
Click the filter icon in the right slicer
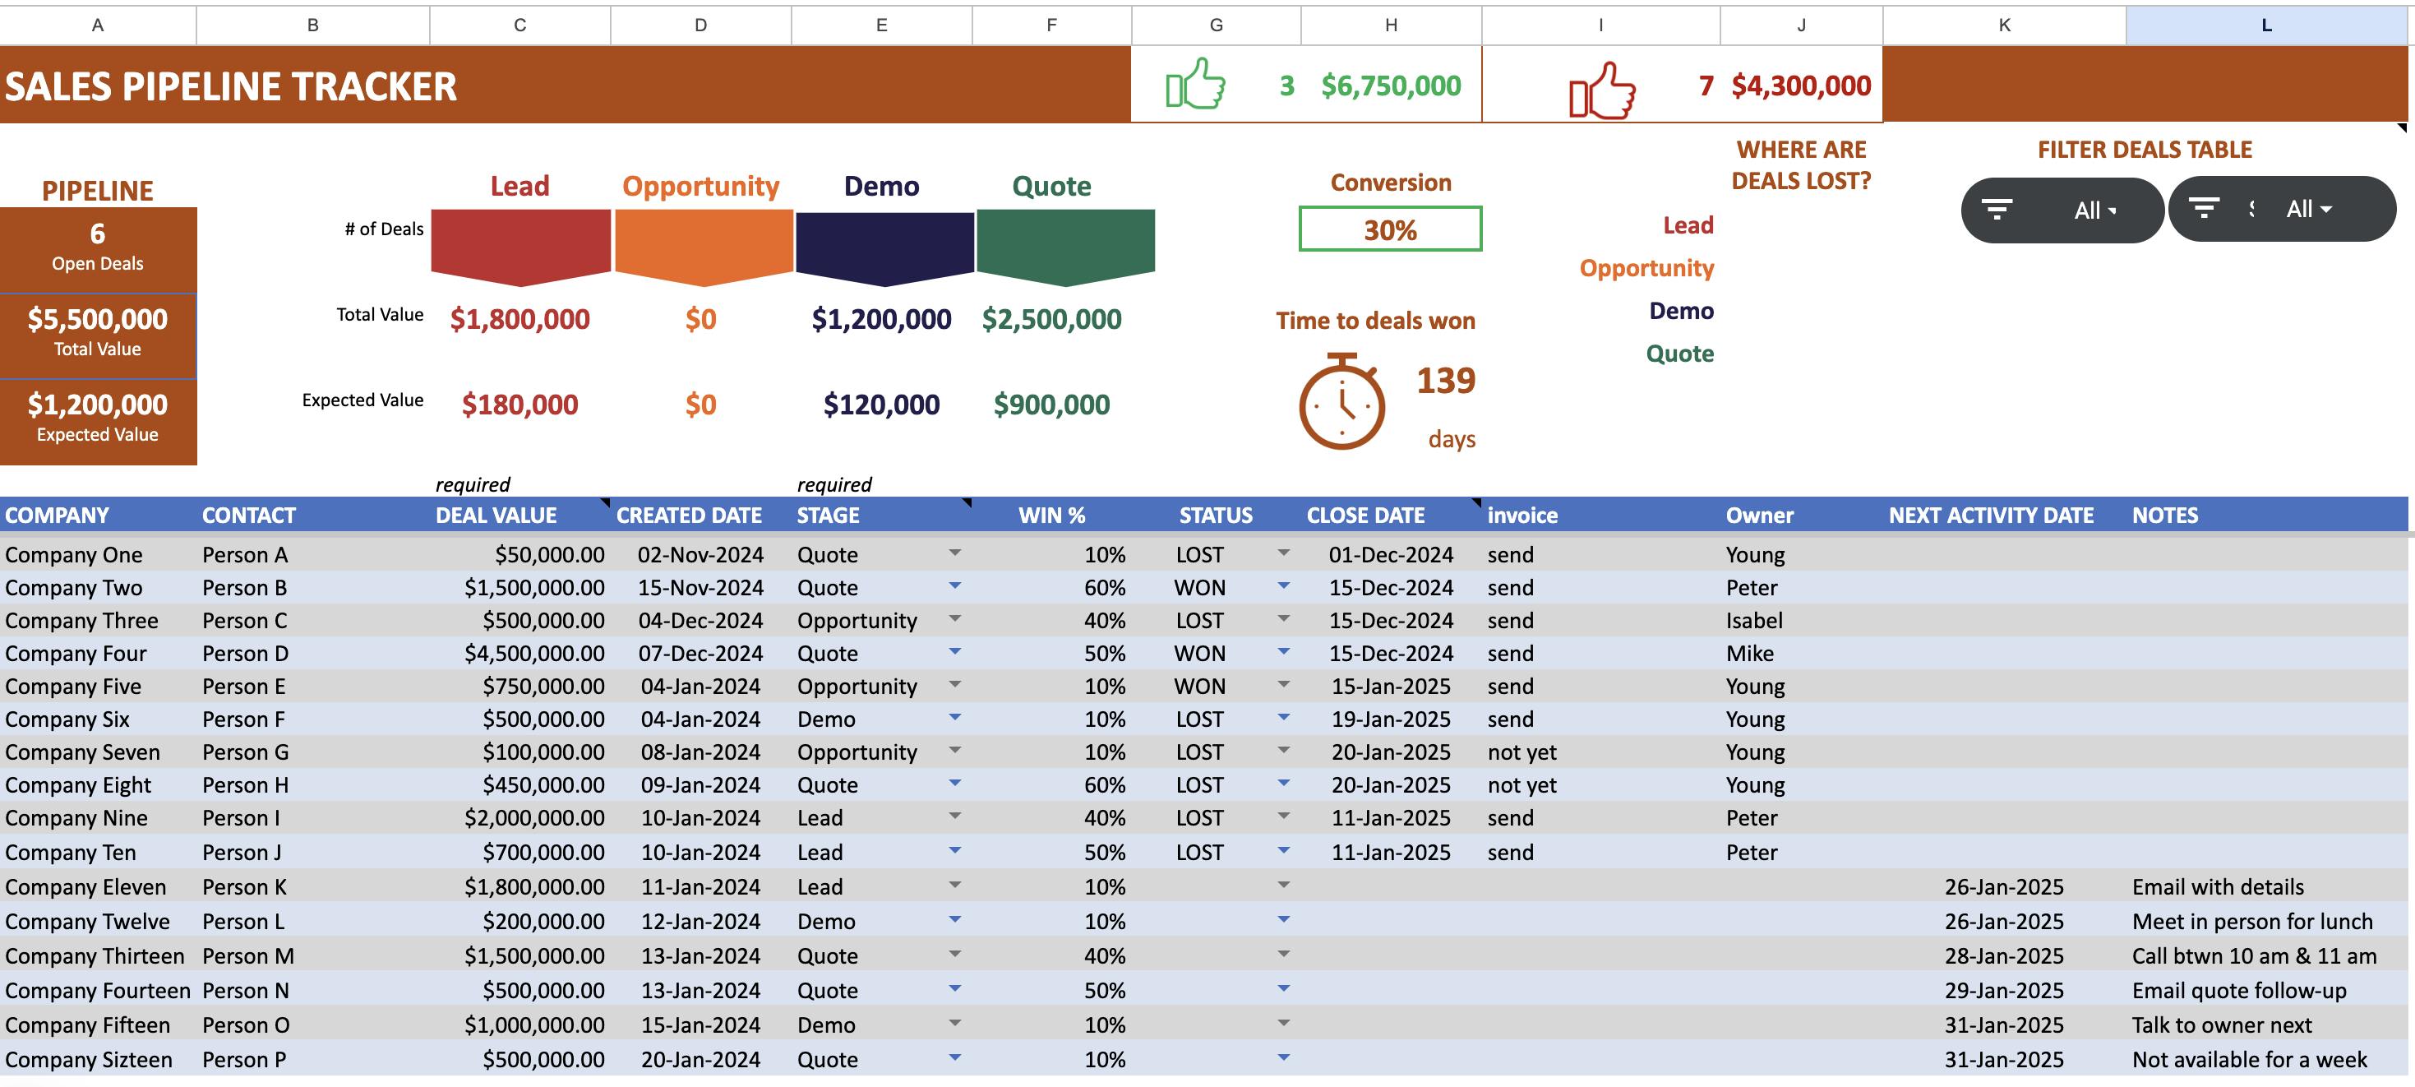click(2204, 208)
